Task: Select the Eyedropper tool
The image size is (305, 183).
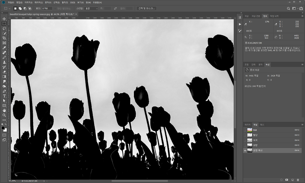Action: 4,48
